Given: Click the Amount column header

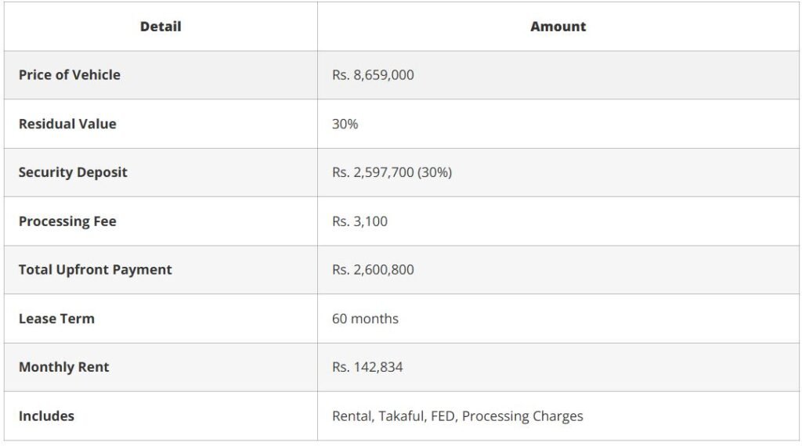Looking at the screenshot, I should pos(558,27).
